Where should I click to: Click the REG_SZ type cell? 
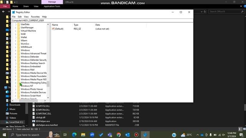(x=77, y=29)
